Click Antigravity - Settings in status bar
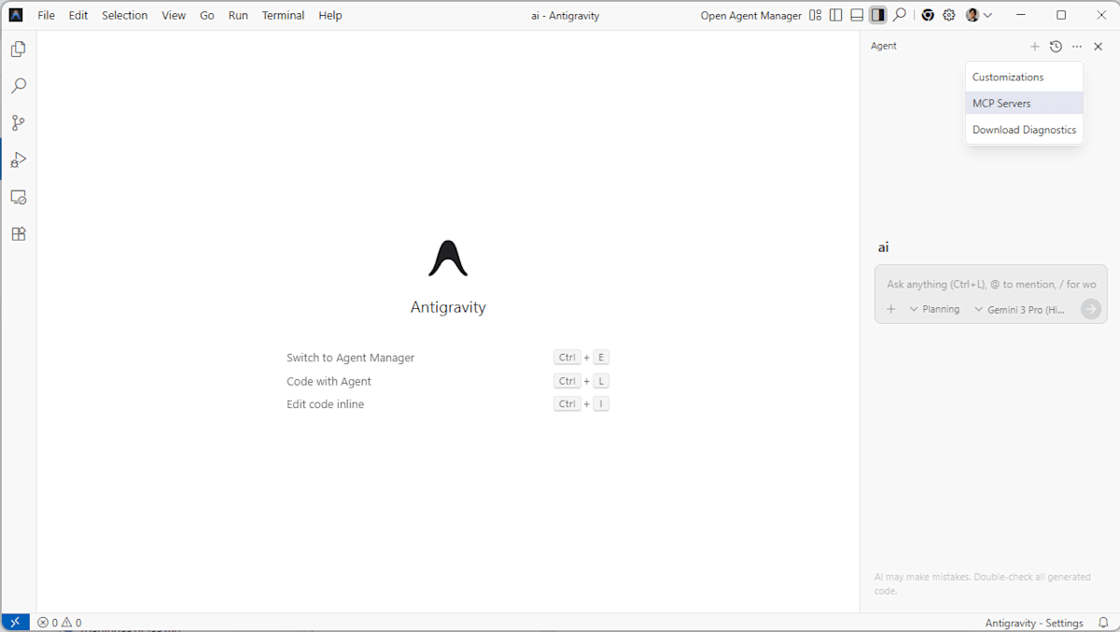The image size is (1120, 632). coord(1034,623)
